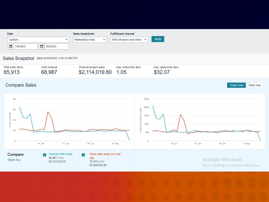
Task: Select Avg. sales/order item value $32.07
Action: click(162, 72)
